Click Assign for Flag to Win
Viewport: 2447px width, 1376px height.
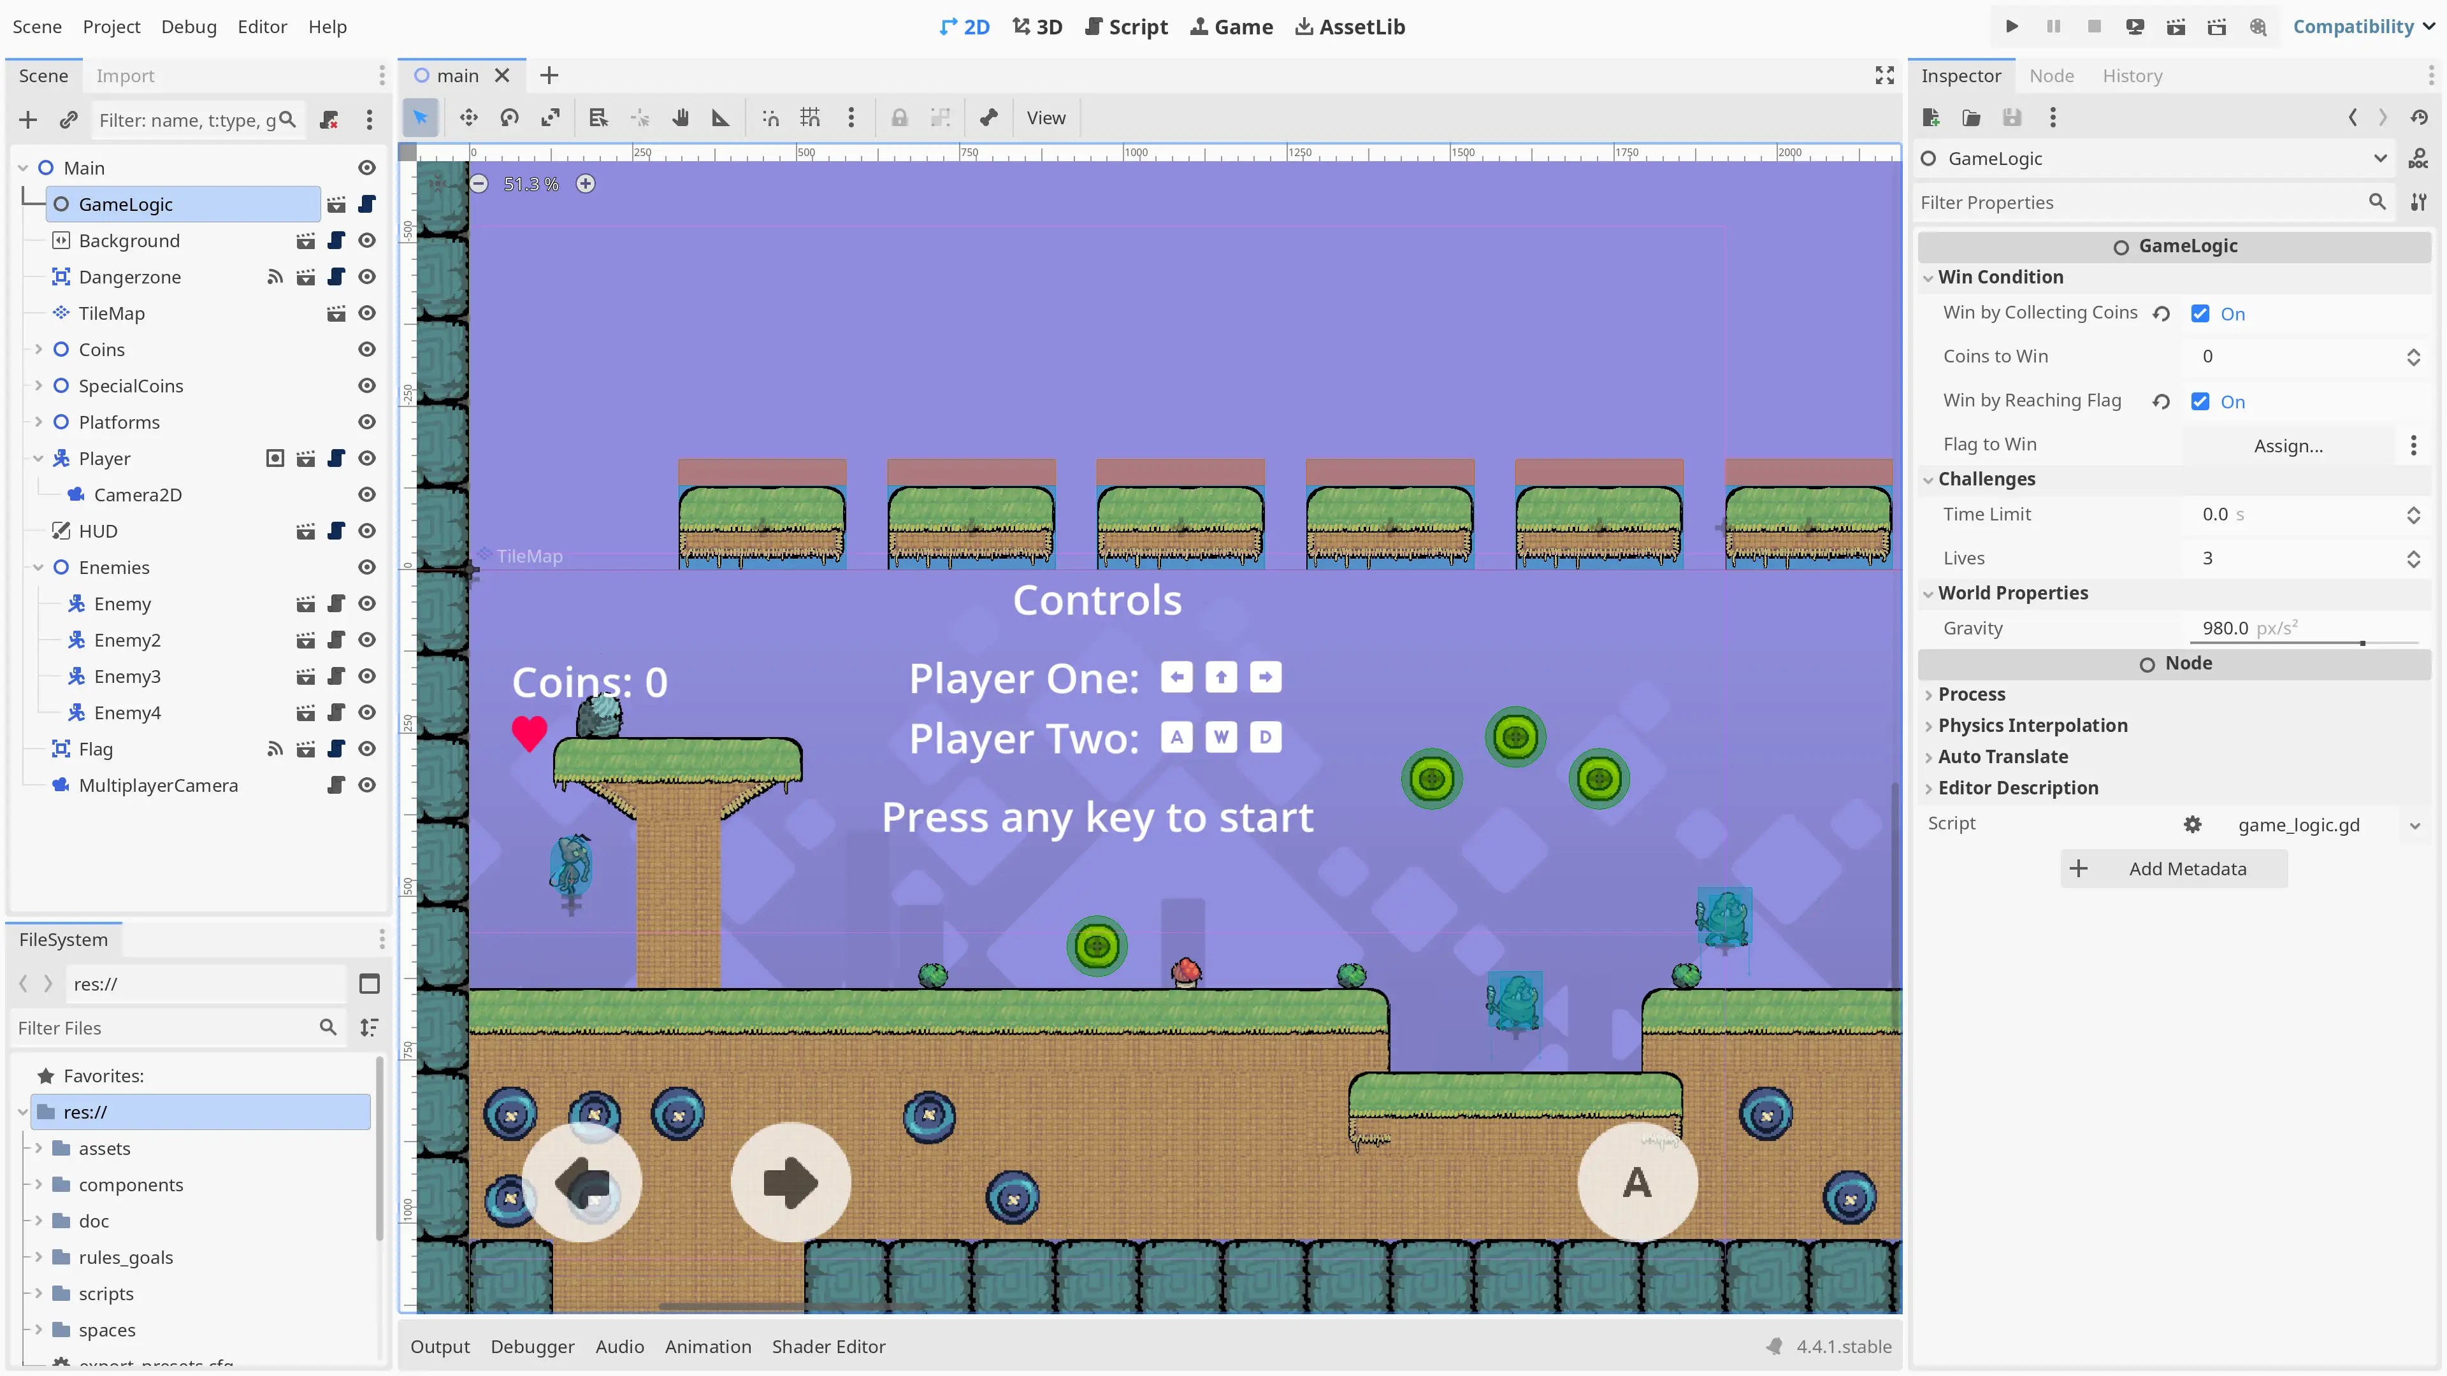click(2288, 445)
